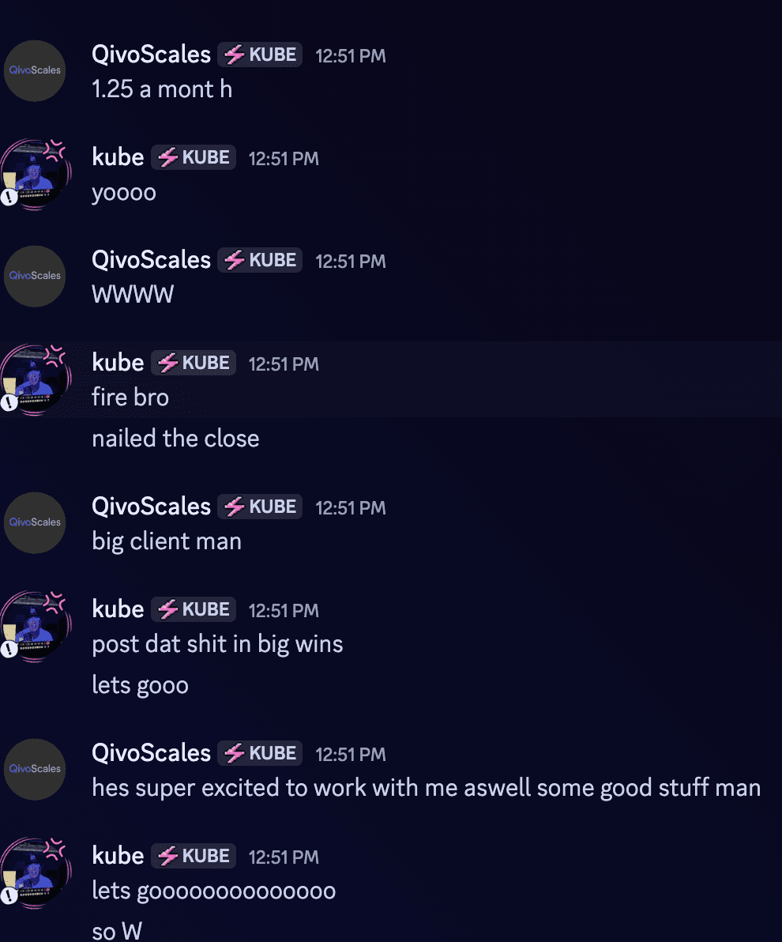Open kube's avatar next to 'fire bro'

35,379
